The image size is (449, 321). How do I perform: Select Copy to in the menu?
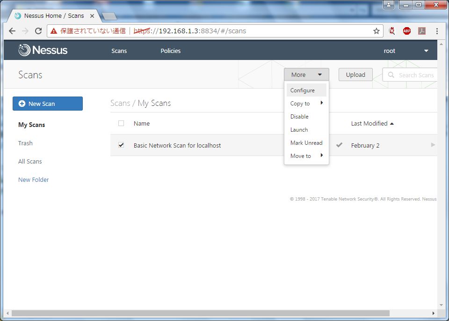(x=306, y=104)
